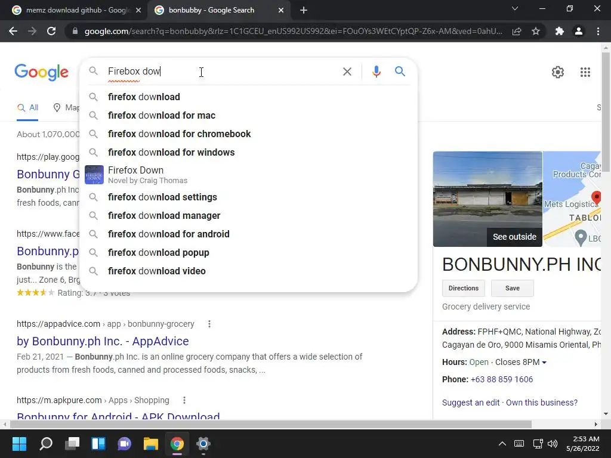The height and width of the screenshot is (458, 611).
Task: Call the phone number +63 88 859 1606
Action: click(x=501, y=379)
